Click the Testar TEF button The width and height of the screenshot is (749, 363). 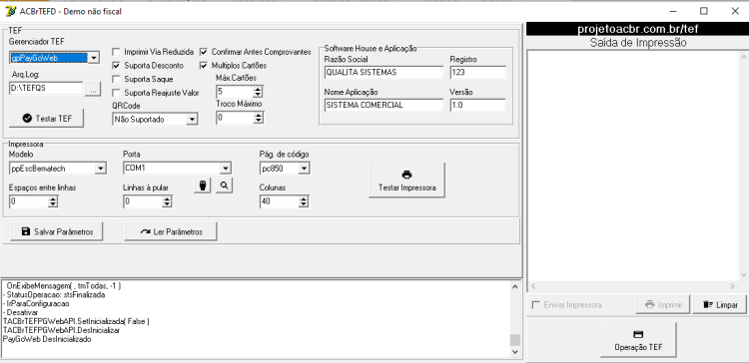point(46,119)
